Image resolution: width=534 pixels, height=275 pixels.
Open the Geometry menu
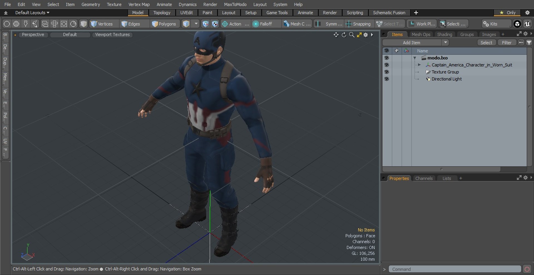click(x=90, y=4)
